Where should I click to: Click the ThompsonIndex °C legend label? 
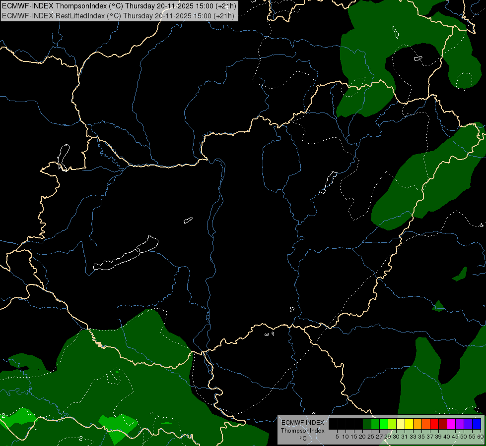[x=302, y=430]
